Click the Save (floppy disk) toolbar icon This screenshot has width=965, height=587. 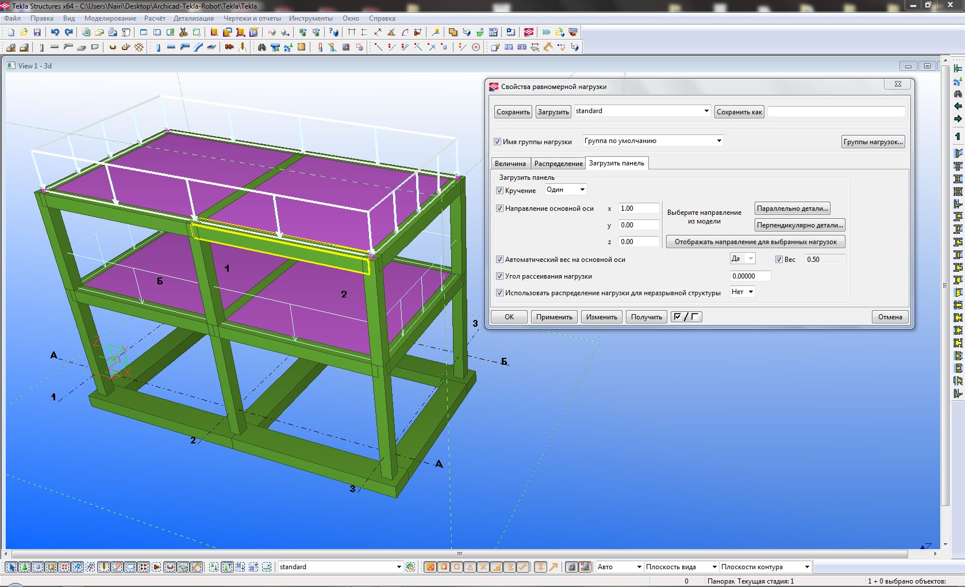(x=37, y=32)
